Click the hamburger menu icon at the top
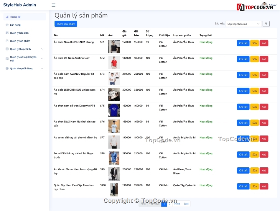Image resolution: width=280 pixels, height=211 pixels. (53, 5)
